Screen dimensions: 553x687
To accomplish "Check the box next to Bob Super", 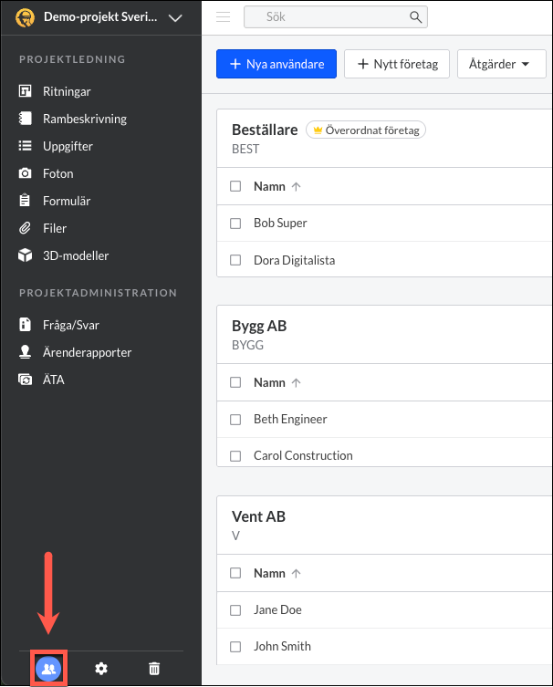I will pos(235,224).
